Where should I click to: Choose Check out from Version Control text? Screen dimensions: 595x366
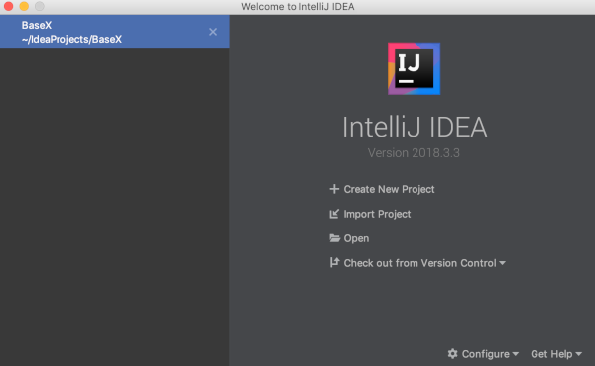point(419,263)
